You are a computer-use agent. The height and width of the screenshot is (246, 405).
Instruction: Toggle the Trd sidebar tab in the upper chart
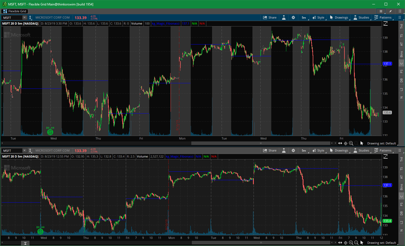[x=401, y=26]
